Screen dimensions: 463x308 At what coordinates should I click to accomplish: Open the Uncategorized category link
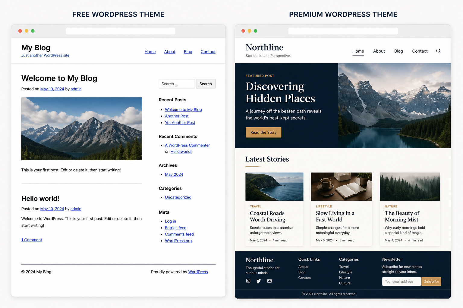click(x=178, y=197)
